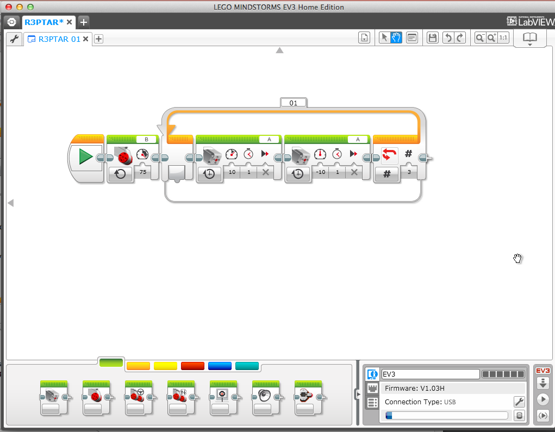Choose the Pan hand tool
Image resolution: width=555 pixels, height=432 pixels.
pos(396,37)
